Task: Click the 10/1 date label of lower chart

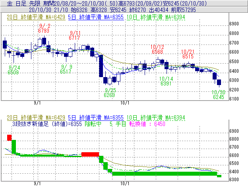Action: pos(125,184)
